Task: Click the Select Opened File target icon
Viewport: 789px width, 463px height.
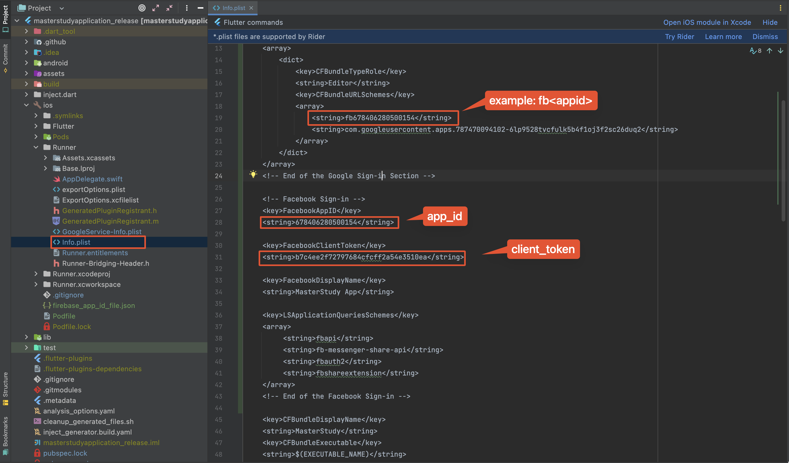Action: (x=142, y=8)
